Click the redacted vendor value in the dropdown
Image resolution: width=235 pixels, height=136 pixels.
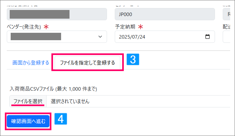[36, 36]
